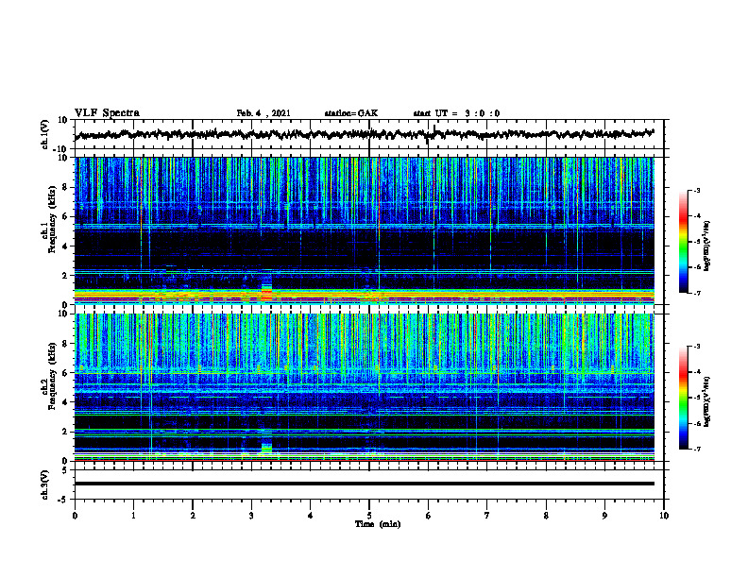This screenshot has width=748, height=578.
Task: Click the 'log(PSD)(V²/Hz)' label beside the ch.1 colorbar
Action: click(707, 246)
